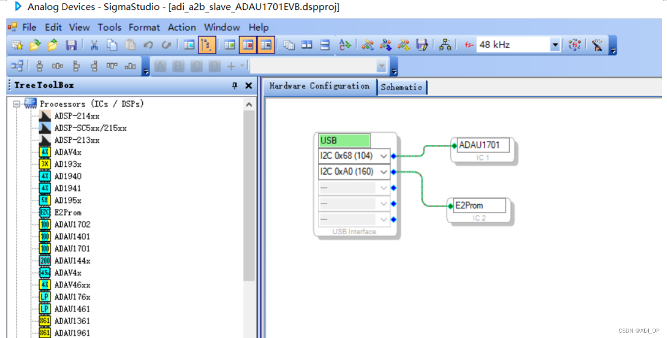667x338 pixels.
Task: Close the TreeToolBox panel
Action: click(249, 85)
